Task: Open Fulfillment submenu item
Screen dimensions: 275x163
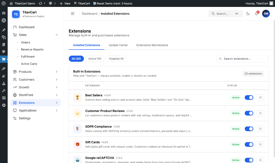Action: coord(28,56)
